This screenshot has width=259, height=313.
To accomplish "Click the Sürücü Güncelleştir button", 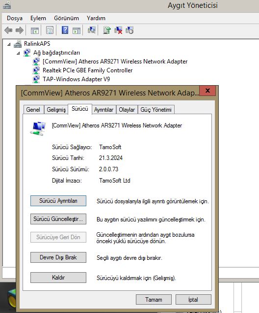I will click(58, 219).
